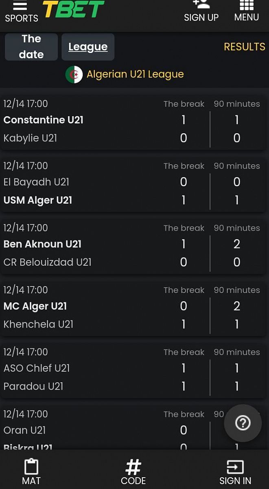269x489 pixels.
Task: Open the SPORTS hamburger menu icon
Action: (x=20, y=5)
